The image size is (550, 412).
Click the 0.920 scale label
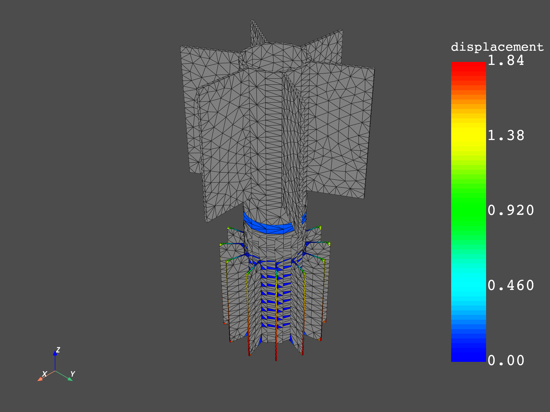tap(511, 210)
